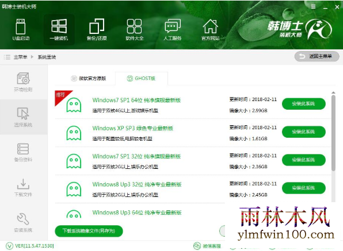Click the 推荐 red corner badge
The image size is (343, 251).
[61, 96]
